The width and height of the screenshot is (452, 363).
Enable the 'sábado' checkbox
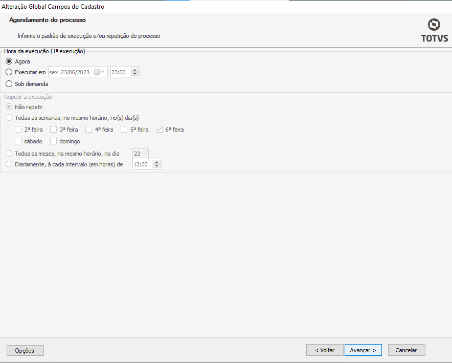18,141
